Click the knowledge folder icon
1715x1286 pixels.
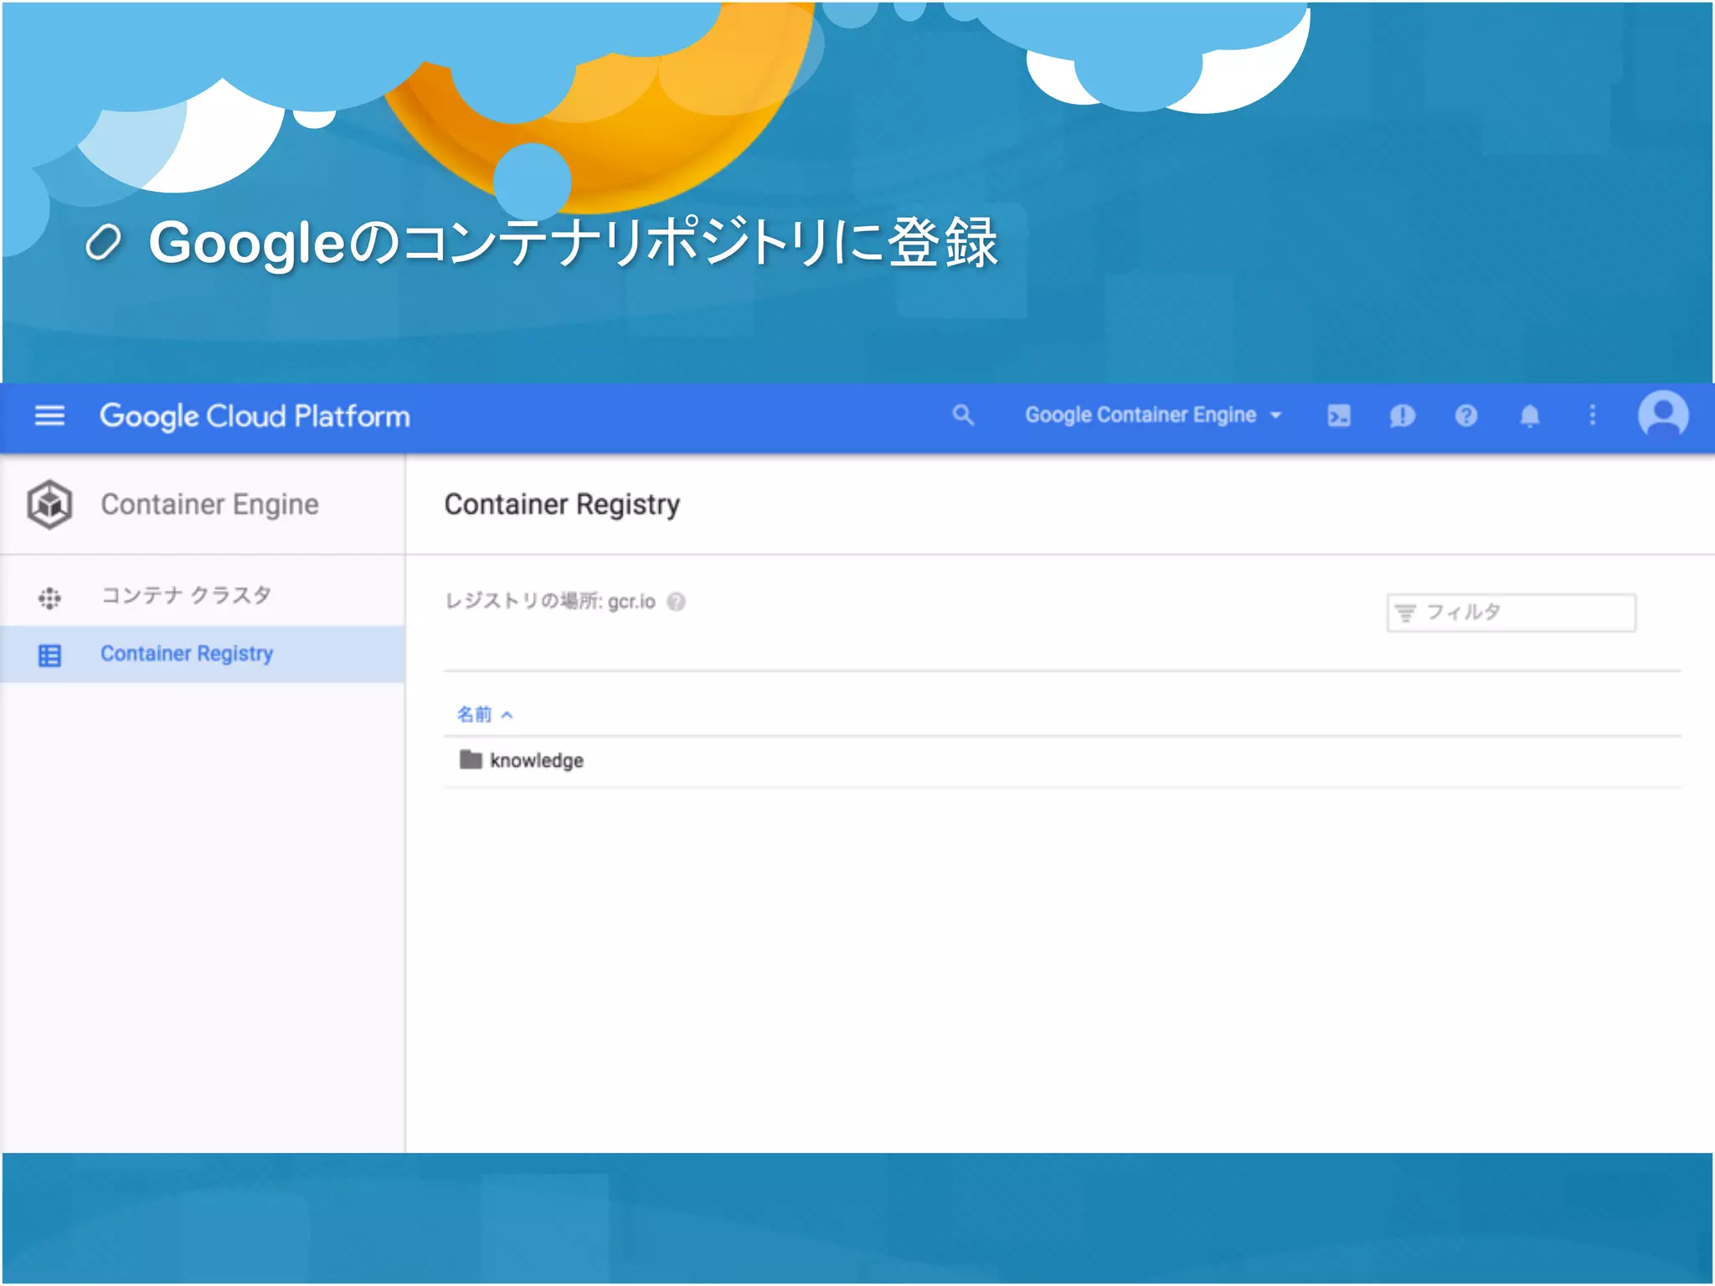[x=471, y=759]
